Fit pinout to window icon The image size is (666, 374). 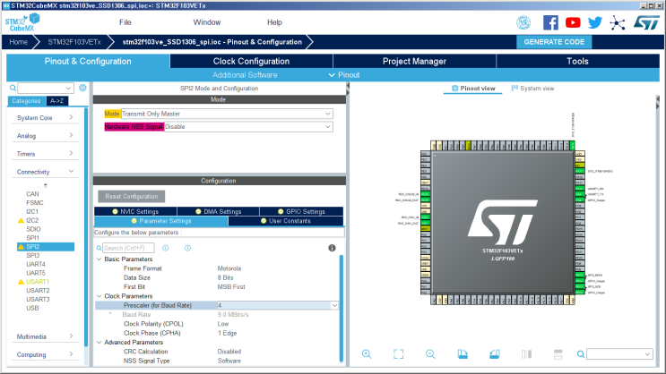[x=398, y=354]
